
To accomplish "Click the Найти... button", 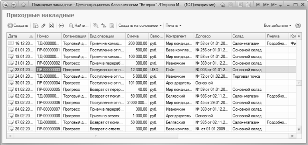I will click(x=78, y=25).
